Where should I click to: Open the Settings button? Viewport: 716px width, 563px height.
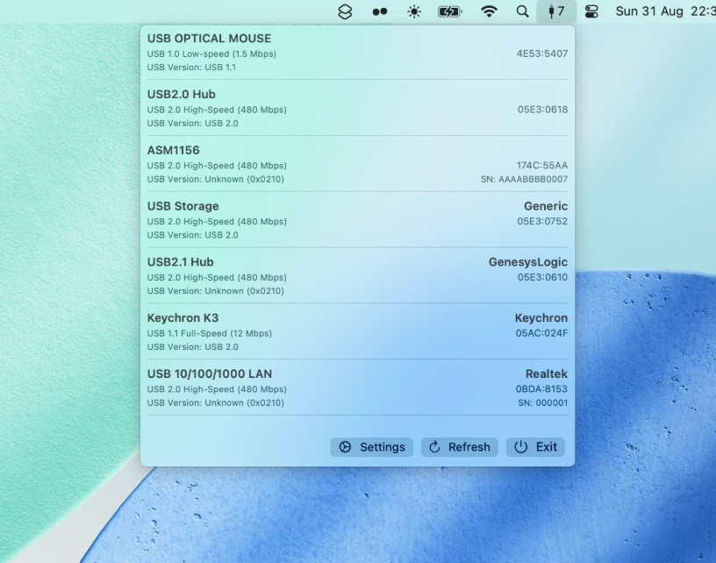pos(371,447)
